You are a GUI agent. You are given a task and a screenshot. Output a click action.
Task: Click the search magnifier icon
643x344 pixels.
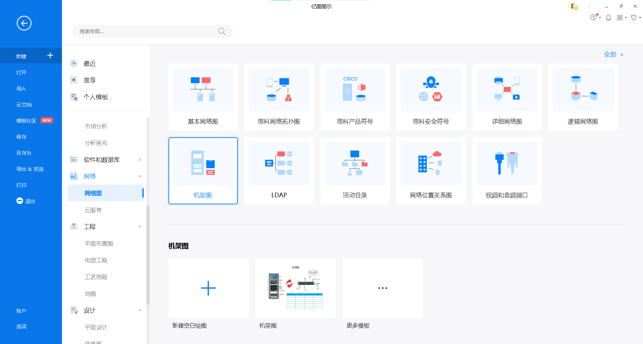222,31
